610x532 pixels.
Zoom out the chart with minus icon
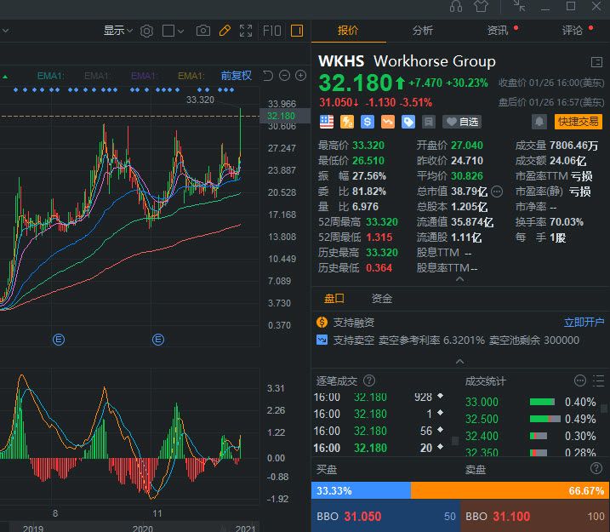(284, 76)
